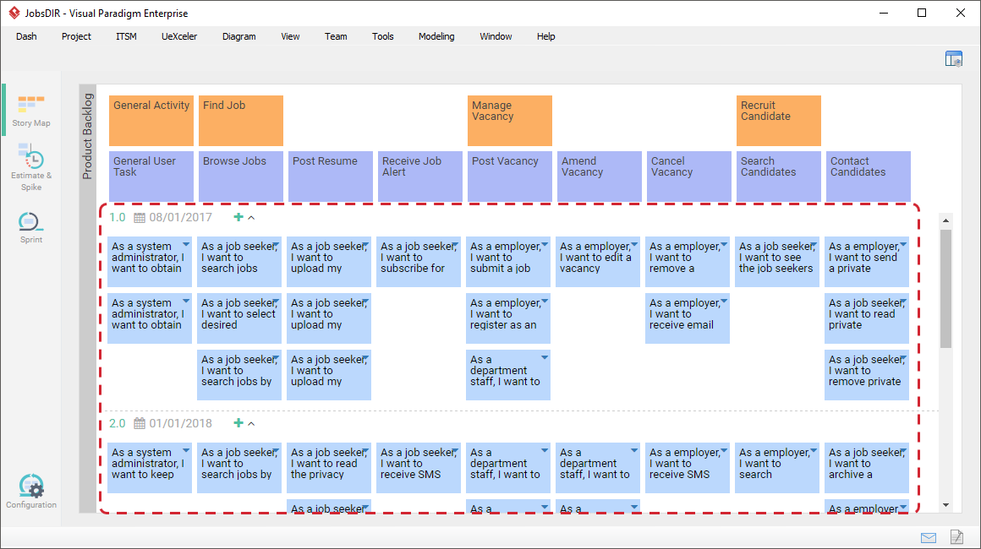
Task: Add a user story with the green plus in sprint 1.0
Action: tap(238, 217)
